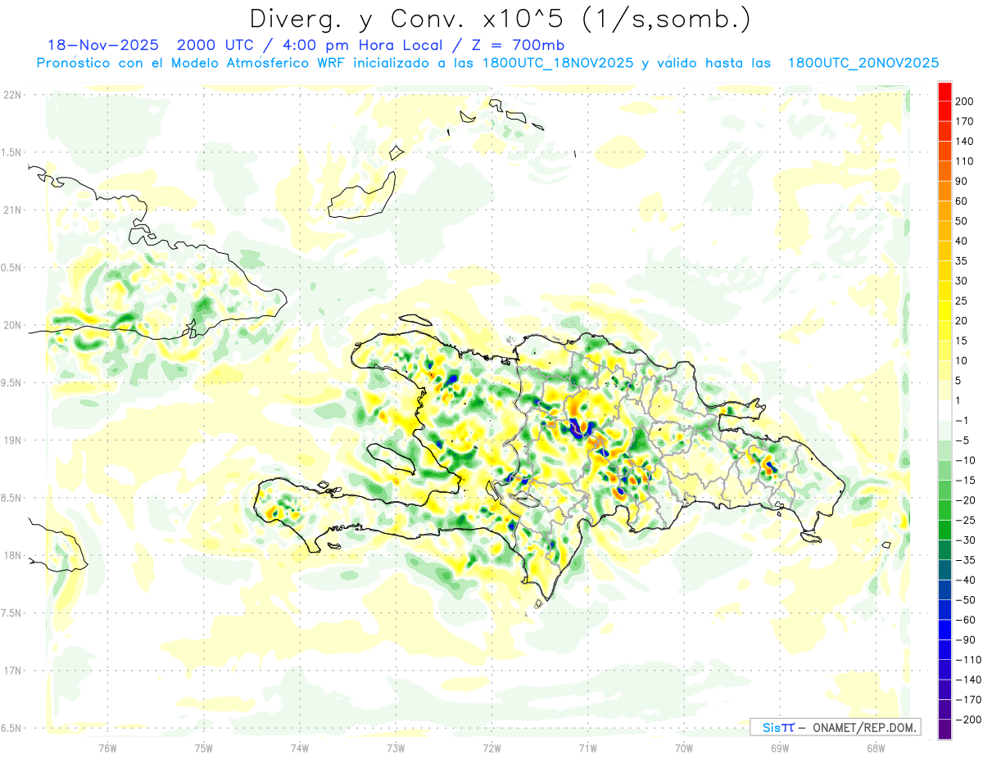Click the colorbar label "-60"
Viewport: 983px width, 759px height.
[967, 620]
